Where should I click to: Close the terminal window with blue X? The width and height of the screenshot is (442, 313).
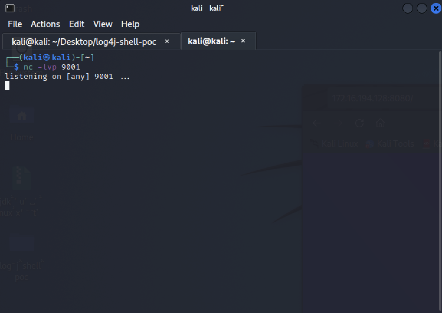click(436, 8)
